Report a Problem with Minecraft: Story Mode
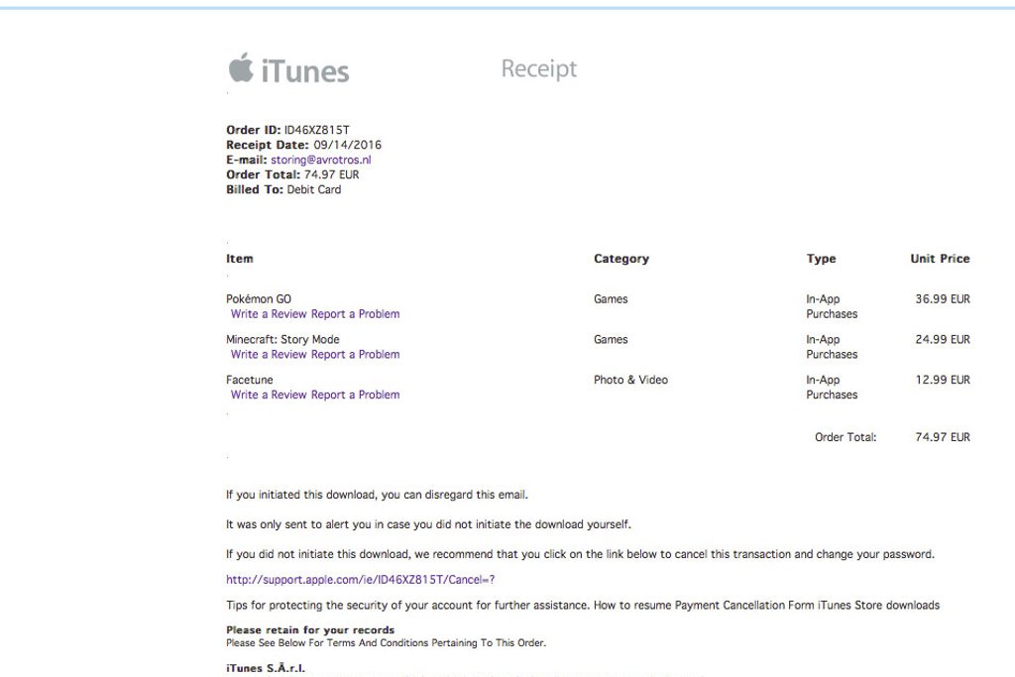 click(x=356, y=355)
